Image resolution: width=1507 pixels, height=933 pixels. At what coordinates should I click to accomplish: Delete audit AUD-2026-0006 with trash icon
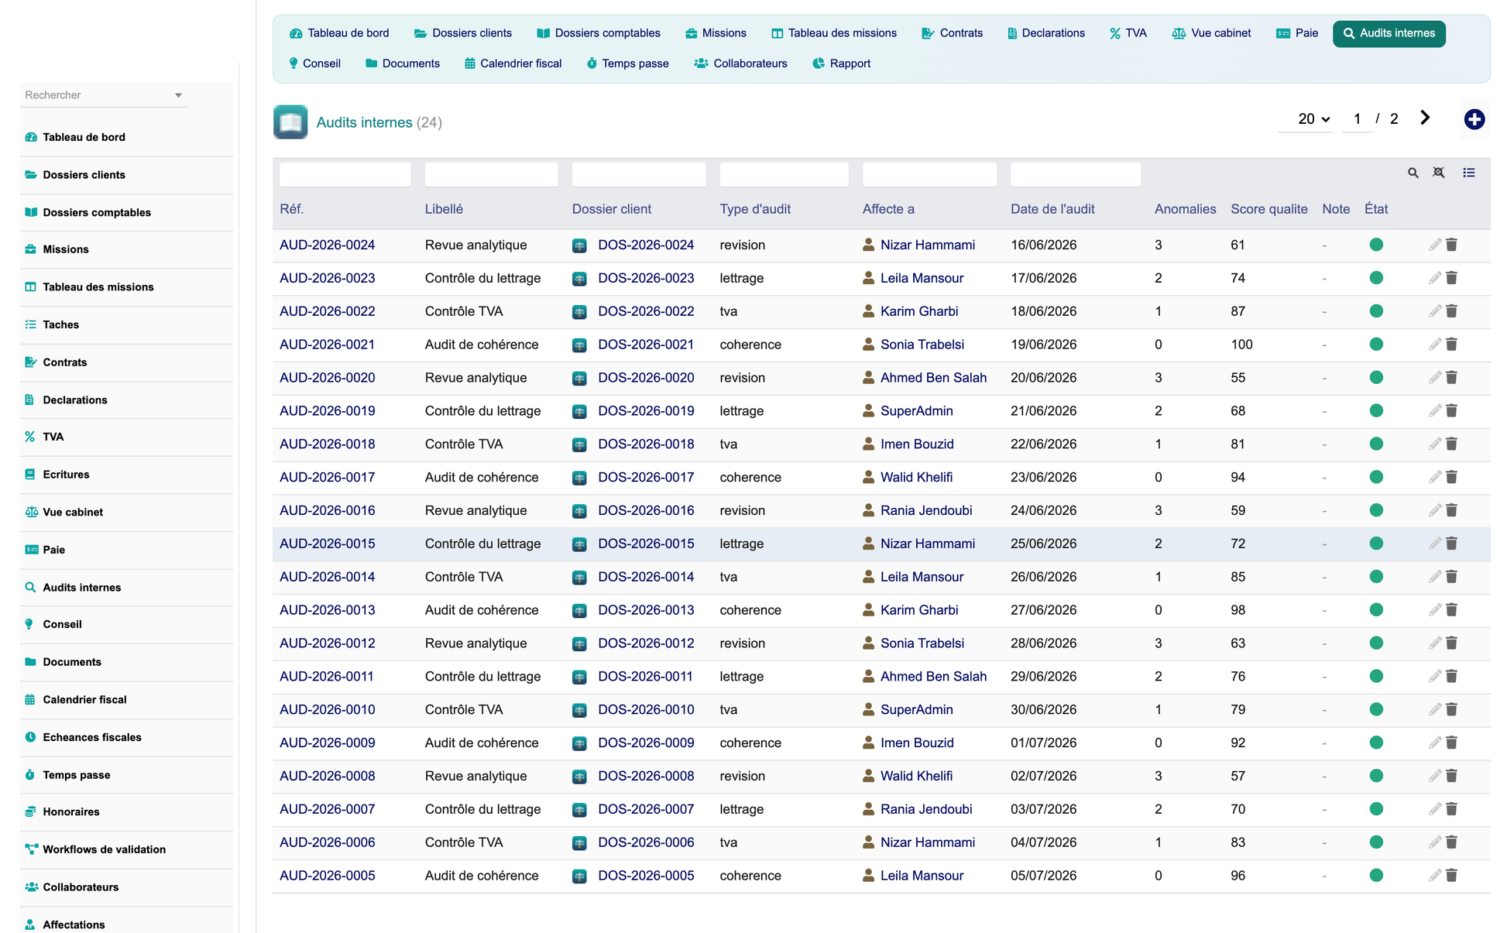tap(1451, 842)
